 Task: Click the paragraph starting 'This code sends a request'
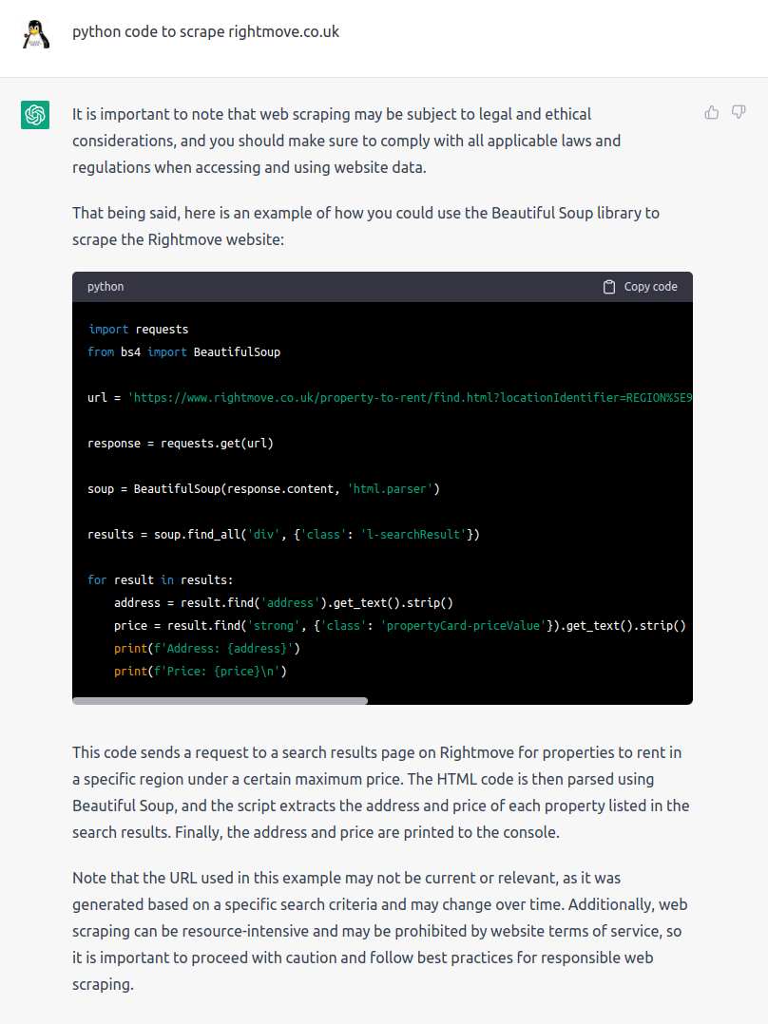pos(381,792)
